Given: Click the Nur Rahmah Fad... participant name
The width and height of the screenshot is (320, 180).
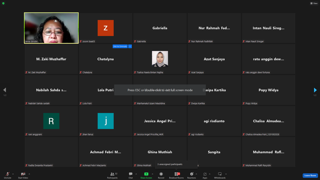Looking at the screenshot, I should click(x=214, y=28).
